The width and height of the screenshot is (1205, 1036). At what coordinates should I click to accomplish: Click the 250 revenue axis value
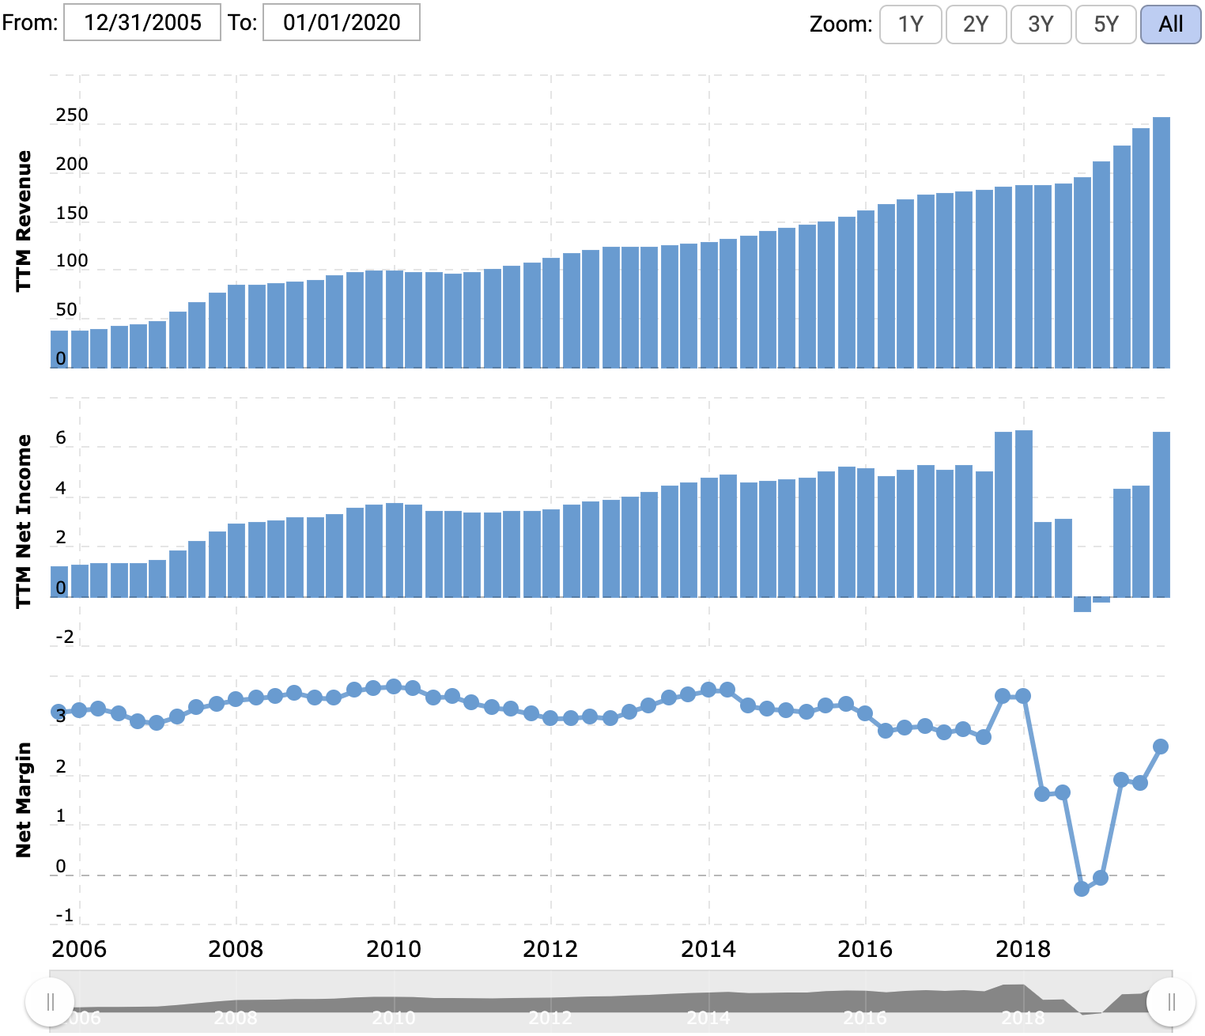click(x=72, y=115)
